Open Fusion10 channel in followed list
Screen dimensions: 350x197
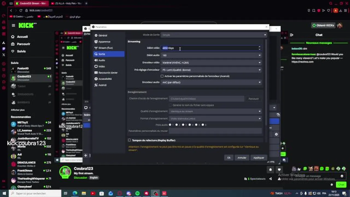pos(31,70)
